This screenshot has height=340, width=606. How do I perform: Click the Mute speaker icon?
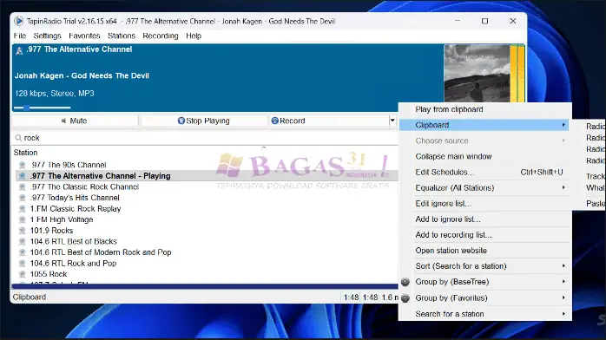[x=63, y=121]
